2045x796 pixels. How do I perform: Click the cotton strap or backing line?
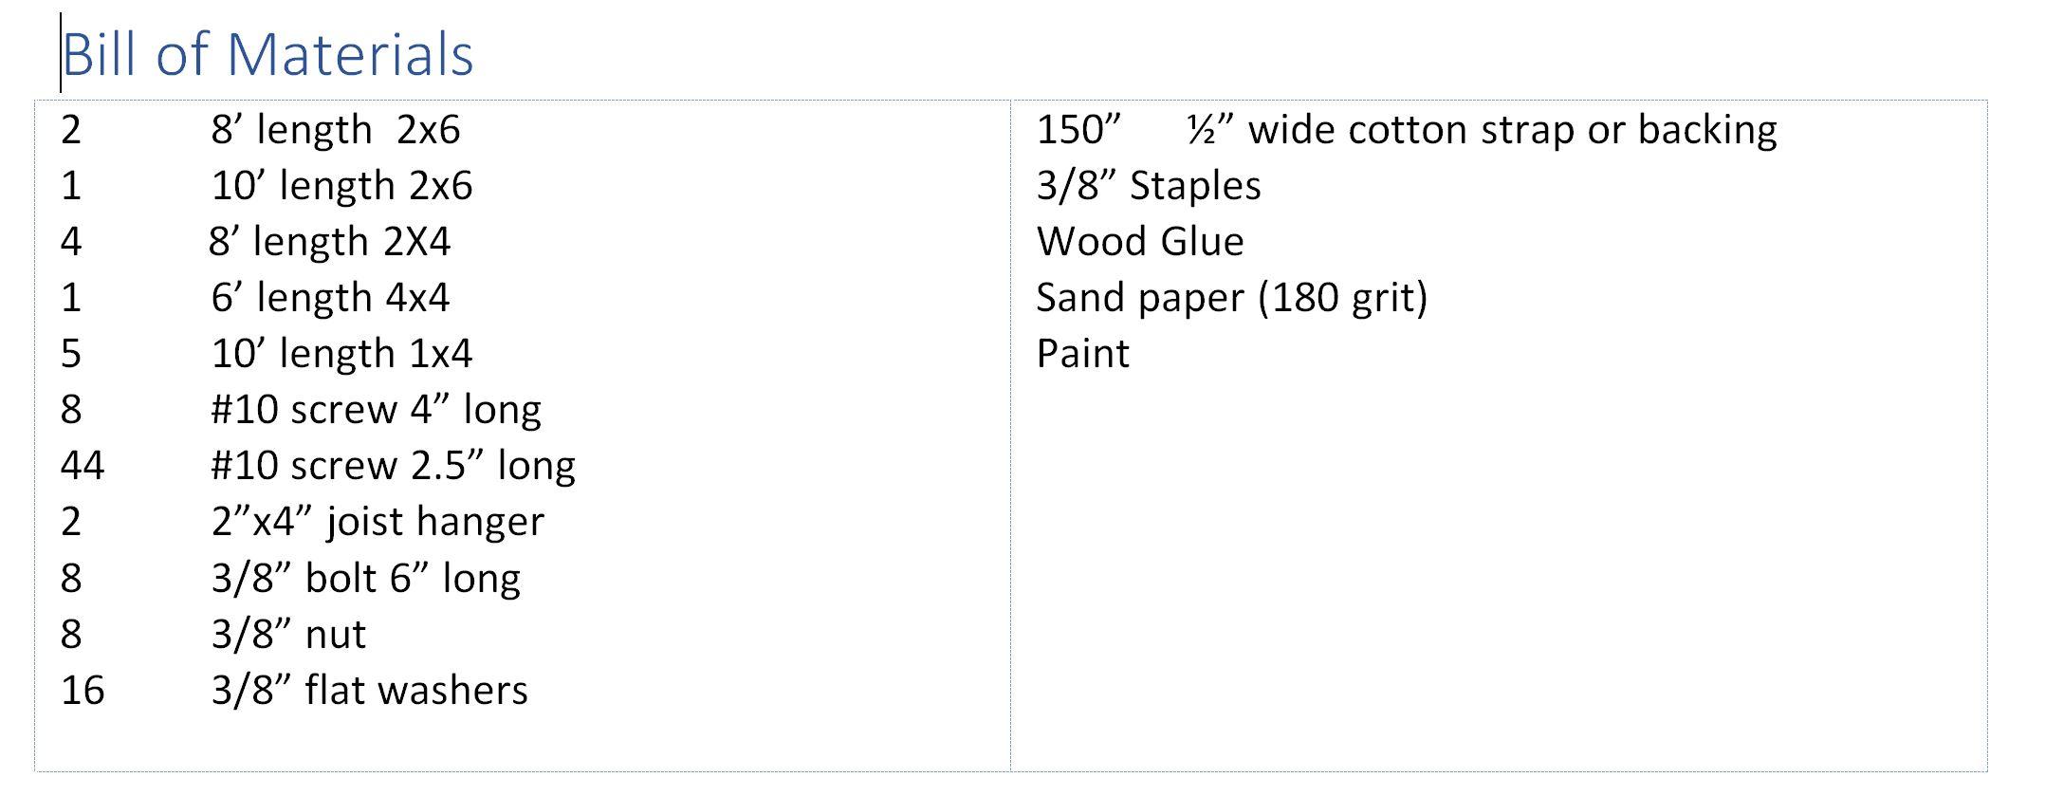(1512, 130)
